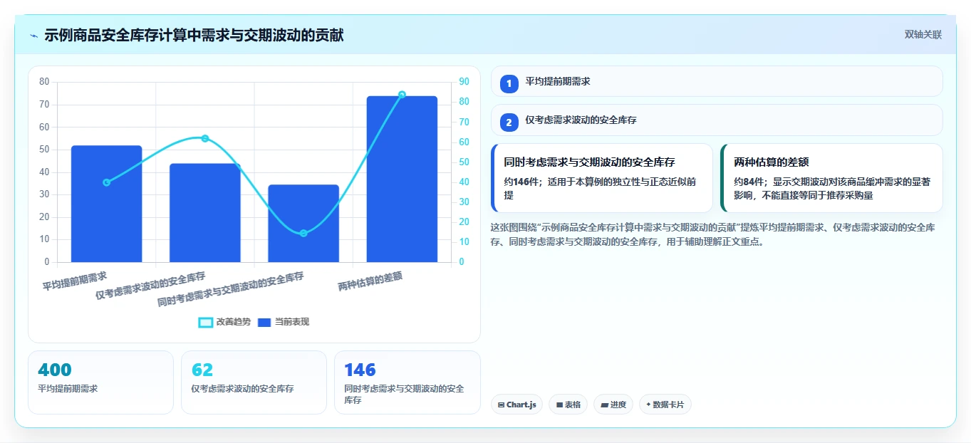Image resolution: width=971 pixels, height=443 pixels.
Task: Click trend line point above 两种估算的差额 bar
Action: 402,95
